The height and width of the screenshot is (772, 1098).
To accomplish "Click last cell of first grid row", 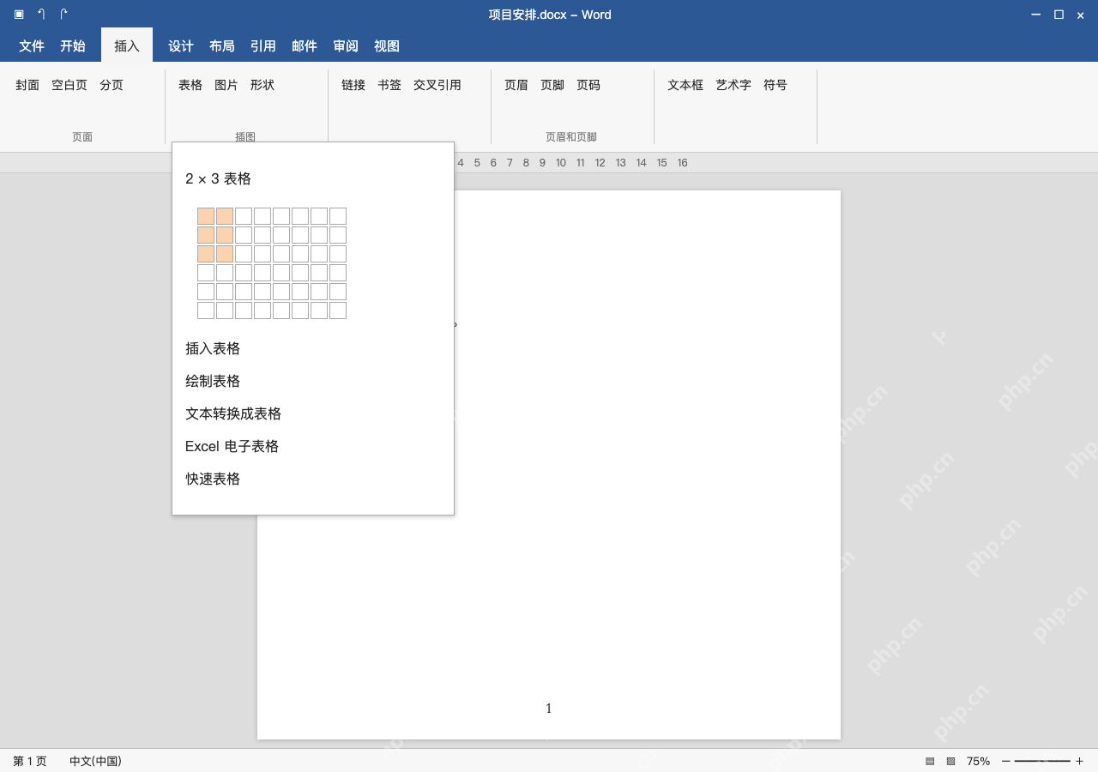I will point(338,216).
